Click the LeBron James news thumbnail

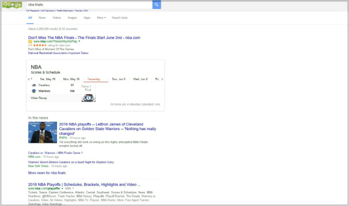point(42,132)
